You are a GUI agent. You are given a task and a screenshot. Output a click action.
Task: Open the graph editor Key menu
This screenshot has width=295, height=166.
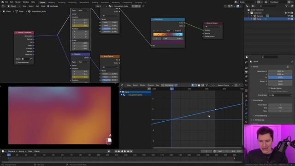click(158, 85)
